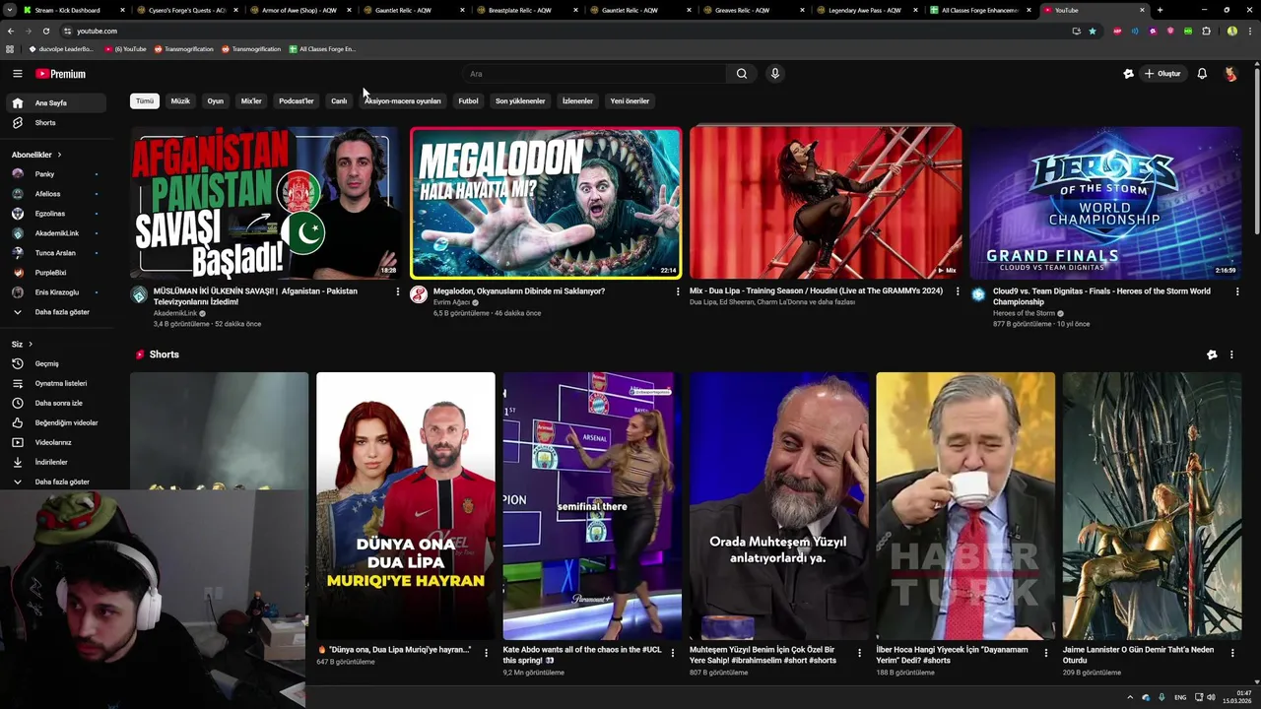Open the Chrome tab search dropdown
Image resolution: width=1261 pixels, height=709 pixels.
coord(10,10)
